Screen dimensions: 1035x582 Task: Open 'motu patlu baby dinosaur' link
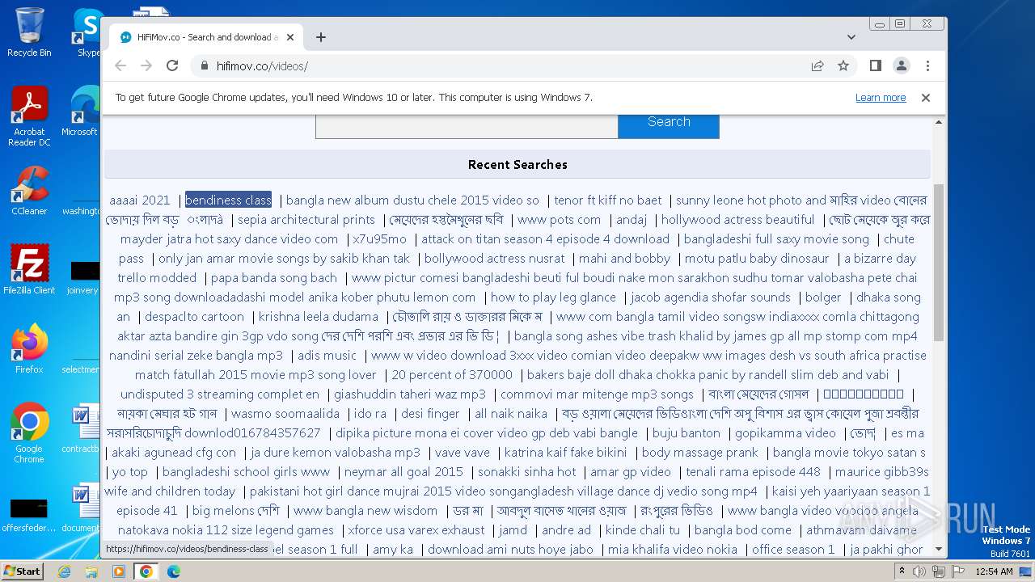point(757,258)
